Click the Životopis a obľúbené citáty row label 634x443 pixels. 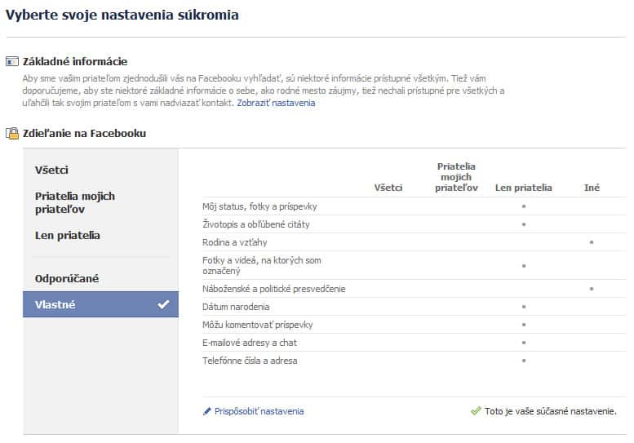(x=256, y=224)
